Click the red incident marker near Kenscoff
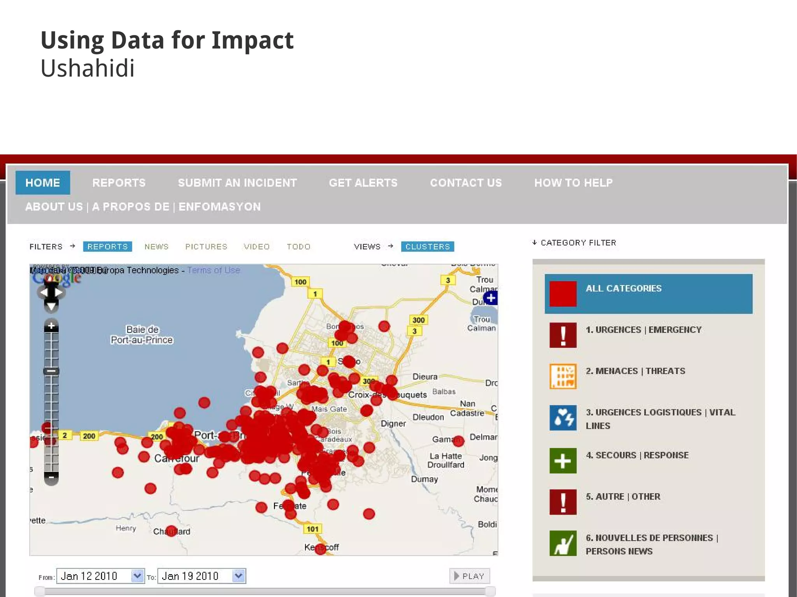Screen dimensions: 797x597 click(320, 549)
